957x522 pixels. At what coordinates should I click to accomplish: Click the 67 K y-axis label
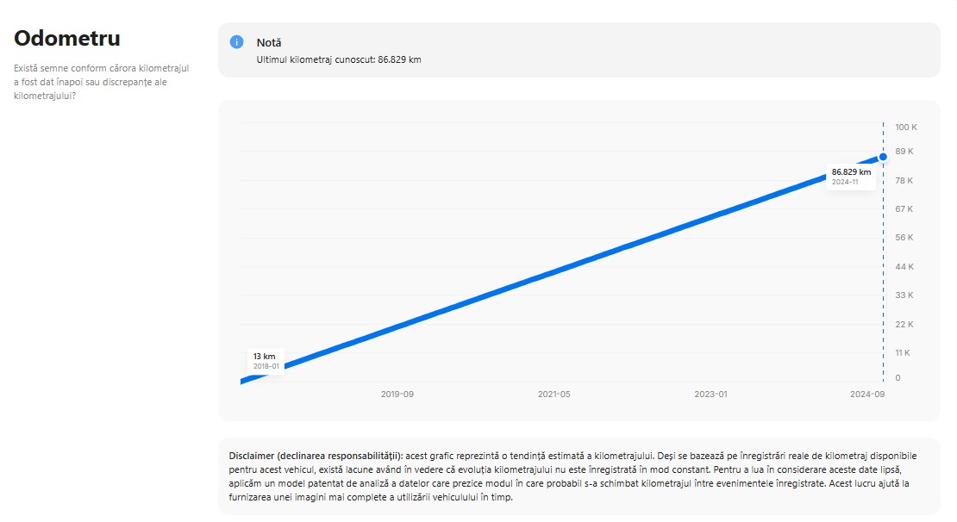point(904,208)
